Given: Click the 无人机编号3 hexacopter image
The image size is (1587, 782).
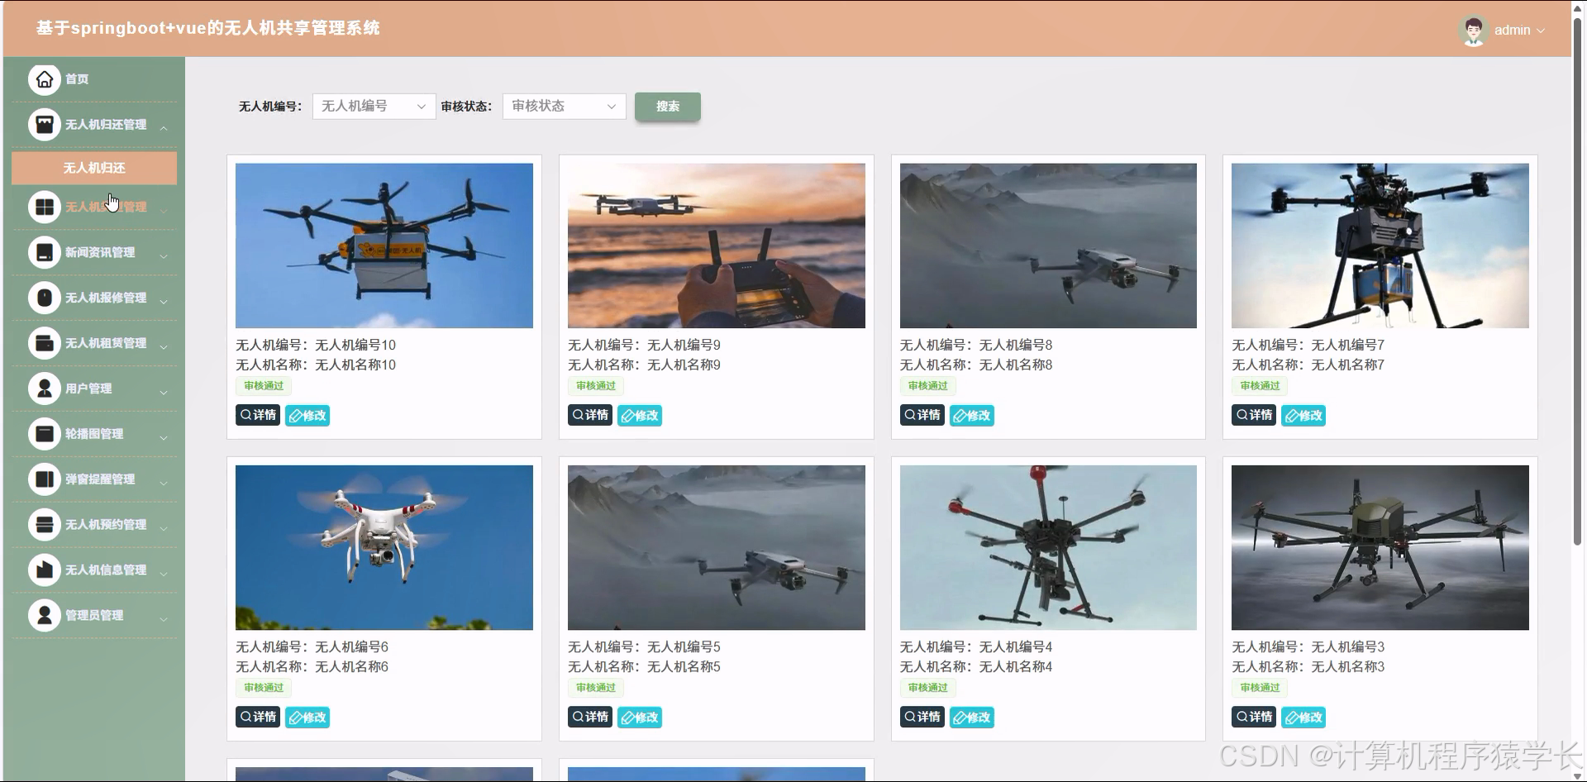Looking at the screenshot, I should [x=1380, y=547].
